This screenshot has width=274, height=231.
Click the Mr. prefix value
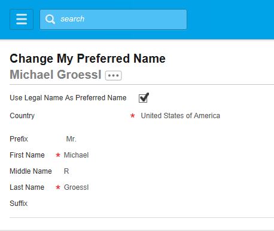71,139
